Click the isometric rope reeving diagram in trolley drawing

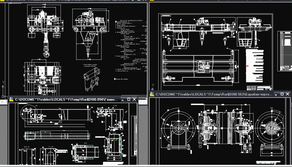91,79
